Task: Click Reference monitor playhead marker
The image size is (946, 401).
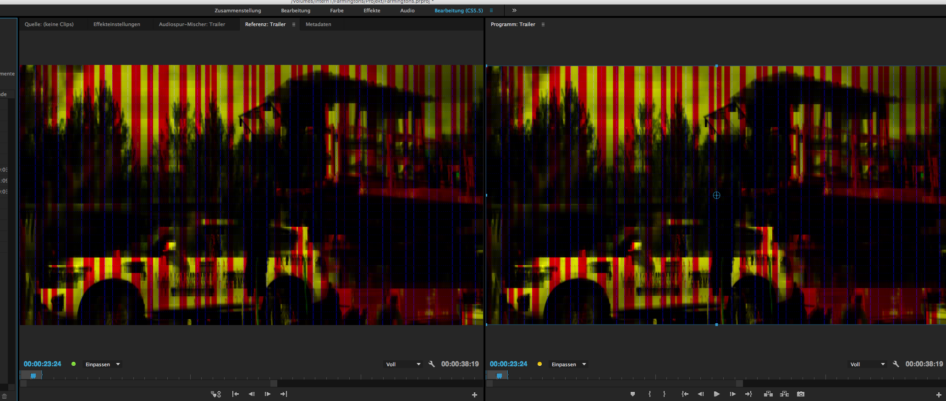Action: pyautogui.click(x=33, y=376)
